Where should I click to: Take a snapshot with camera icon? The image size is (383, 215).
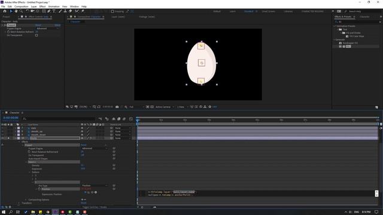(117, 107)
